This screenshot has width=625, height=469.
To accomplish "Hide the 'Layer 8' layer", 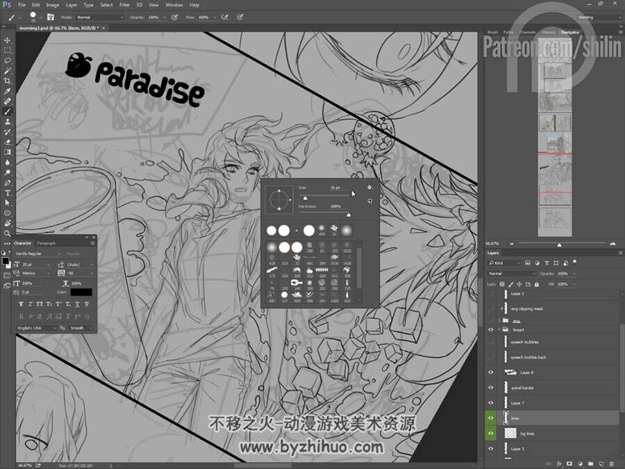I will pos(491,372).
